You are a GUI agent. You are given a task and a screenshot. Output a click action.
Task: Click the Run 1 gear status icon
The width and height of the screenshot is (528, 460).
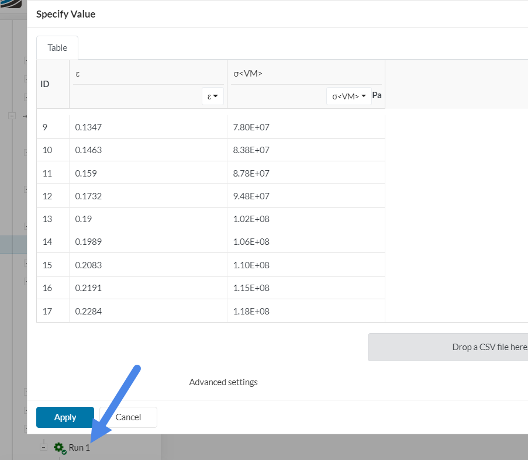click(59, 448)
